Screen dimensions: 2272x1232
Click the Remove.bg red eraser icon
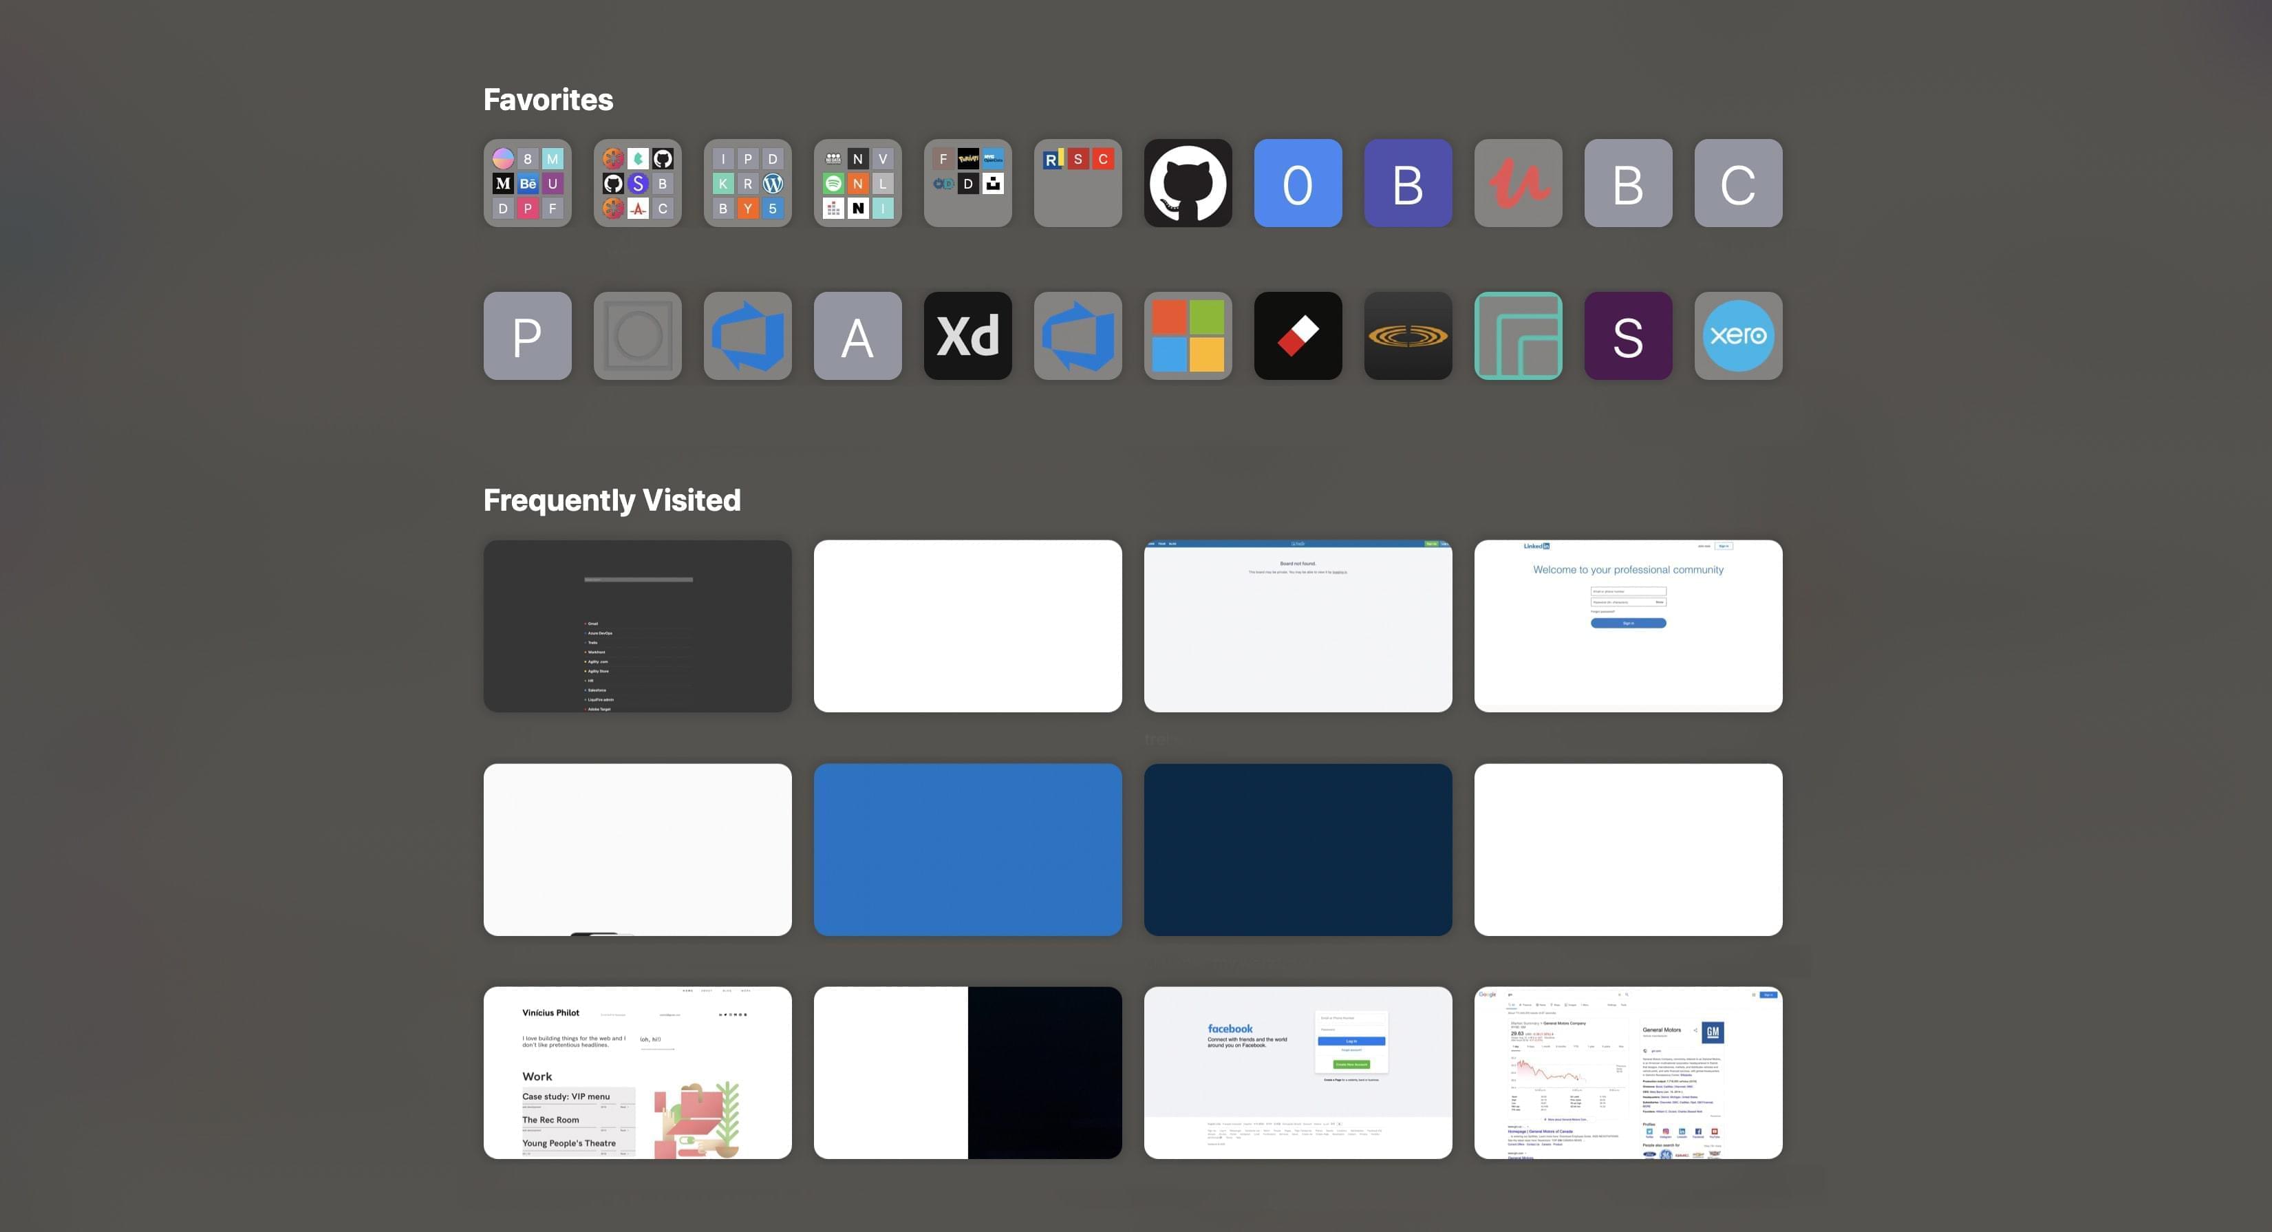tap(1298, 334)
